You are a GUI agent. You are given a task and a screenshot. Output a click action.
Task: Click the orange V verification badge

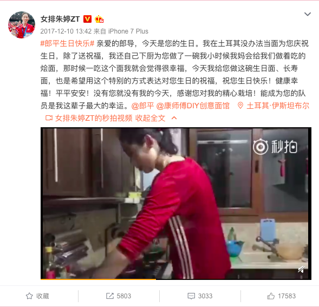pos(88,19)
